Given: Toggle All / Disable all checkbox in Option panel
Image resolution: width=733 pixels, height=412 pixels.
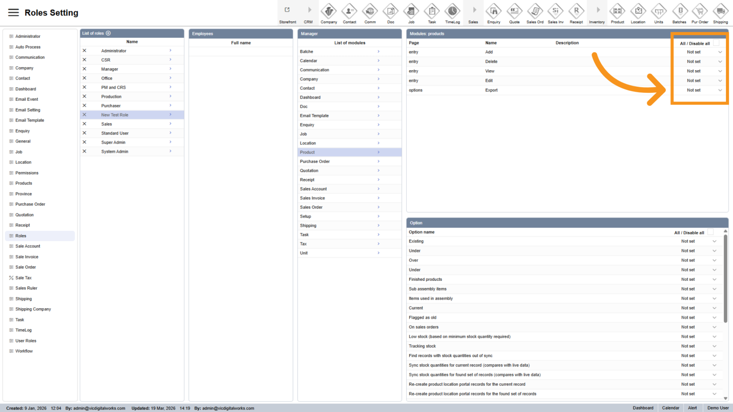Looking at the screenshot, I should [710, 232].
